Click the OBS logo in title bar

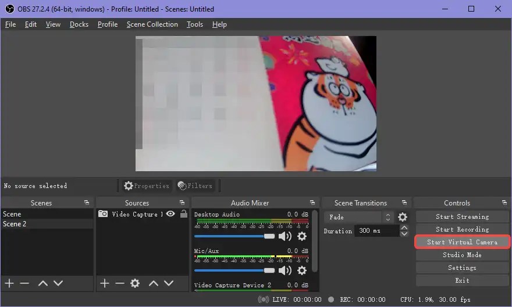click(x=9, y=9)
